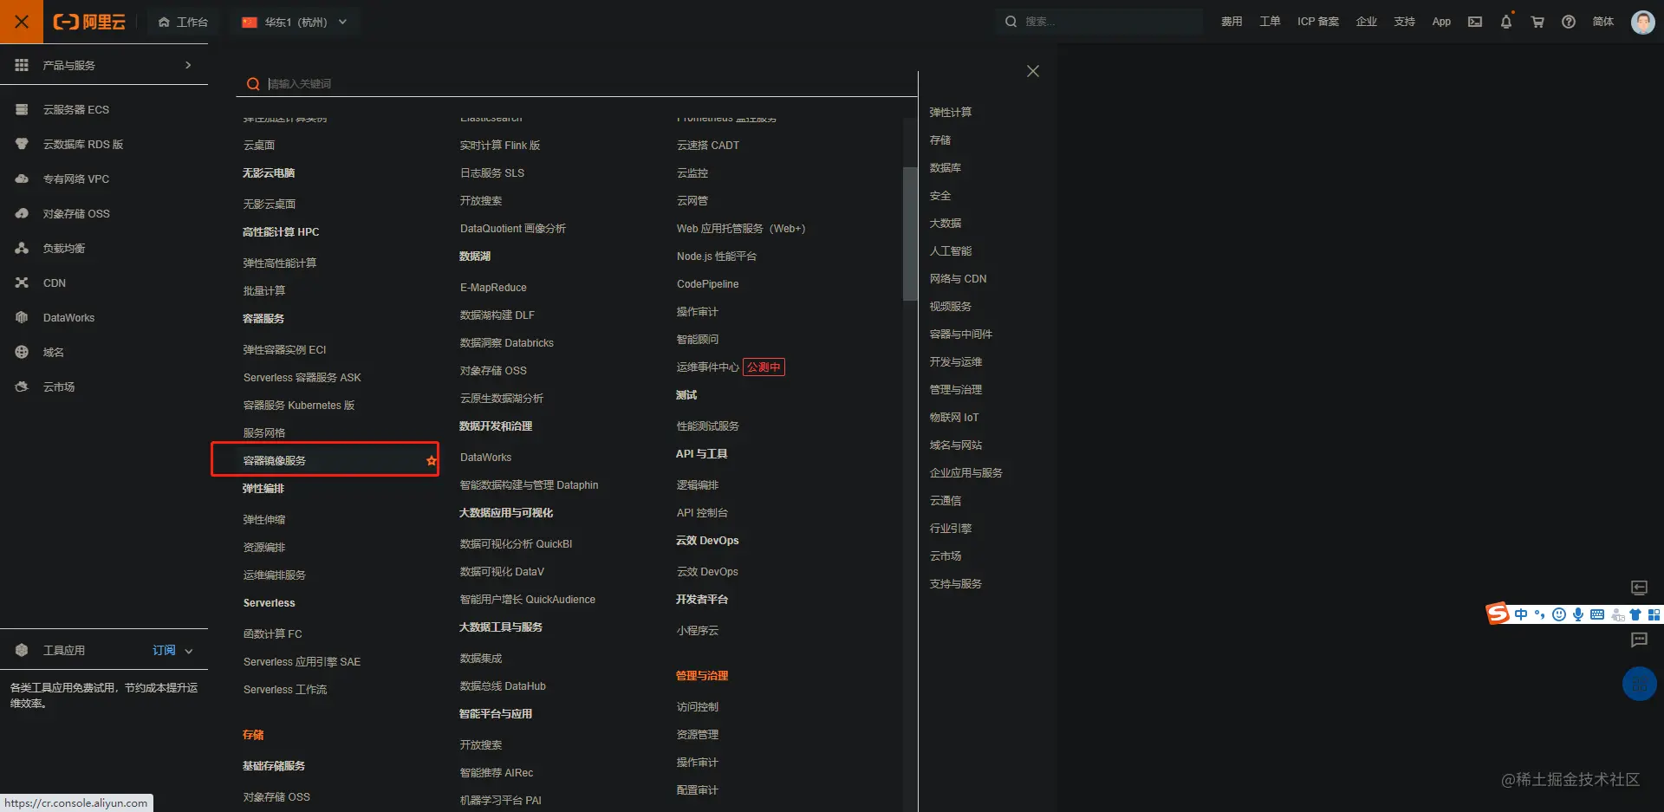
Task: Open 实时计算 Flink 版 link
Action: click(x=500, y=145)
